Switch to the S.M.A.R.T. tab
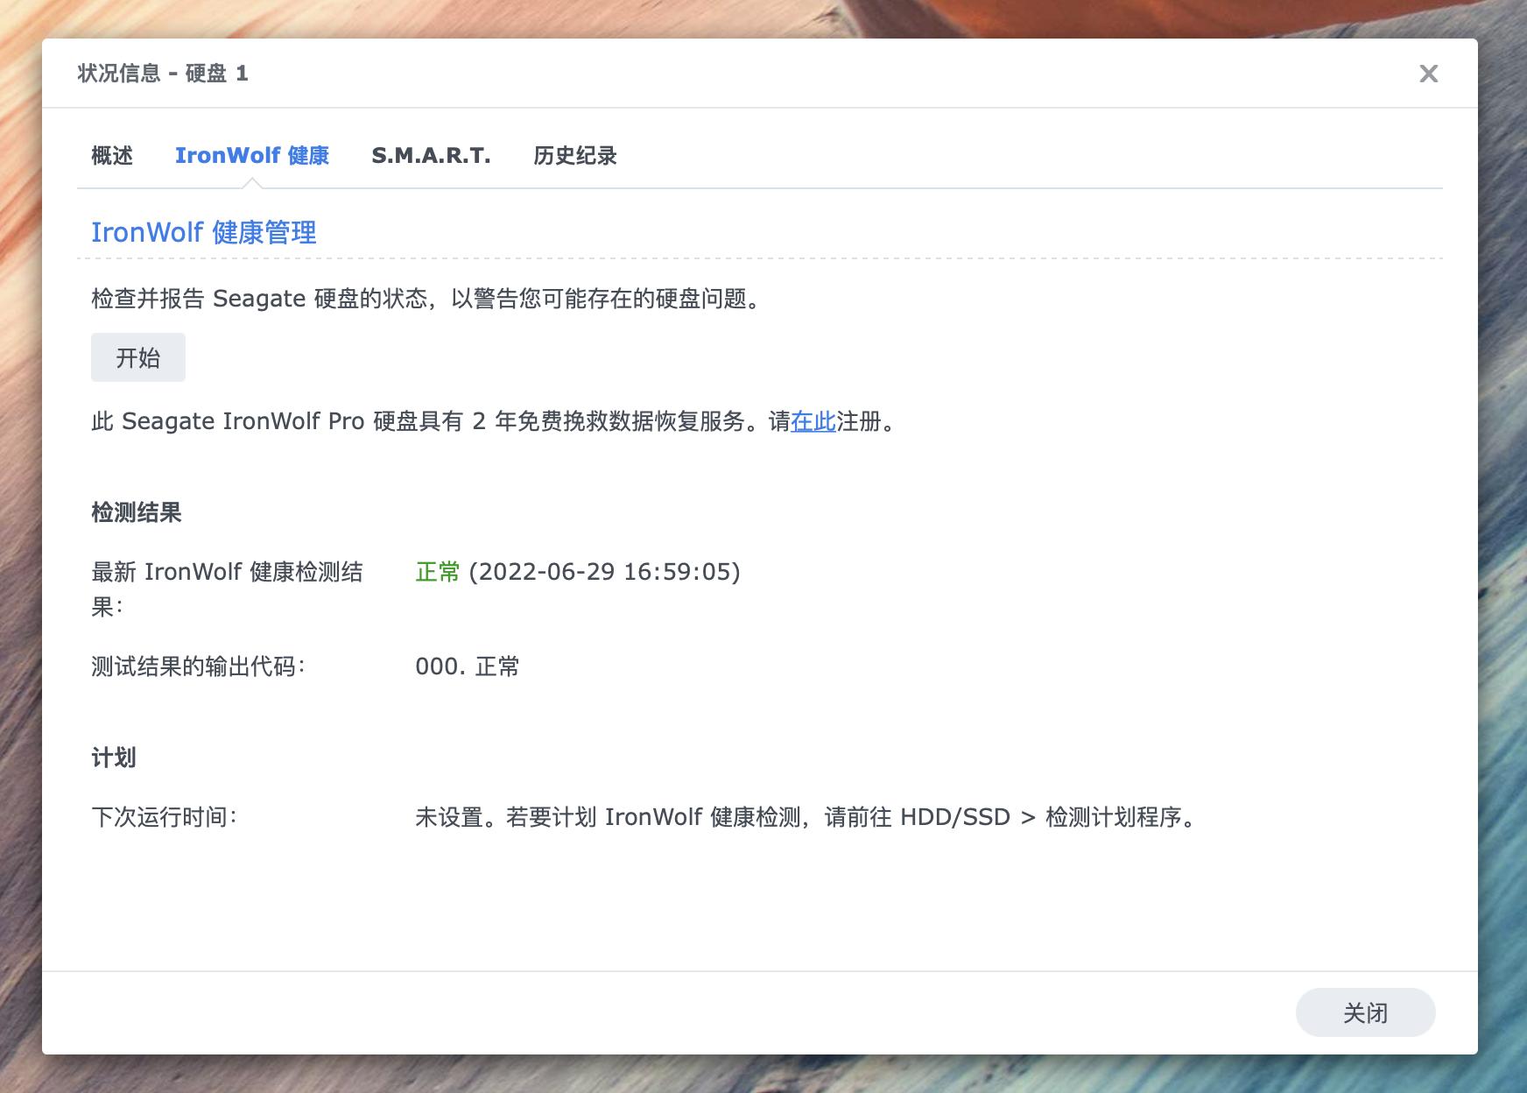This screenshot has height=1093, width=1527. 430,155
